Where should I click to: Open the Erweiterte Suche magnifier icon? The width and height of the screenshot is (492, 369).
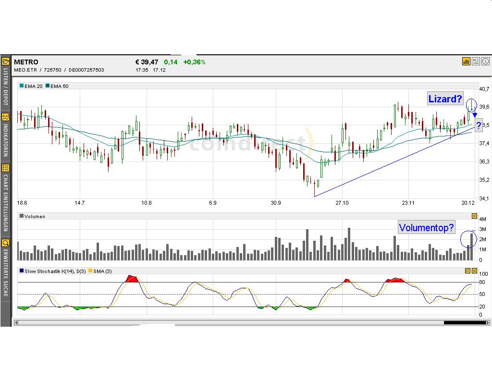pos(5,243)
